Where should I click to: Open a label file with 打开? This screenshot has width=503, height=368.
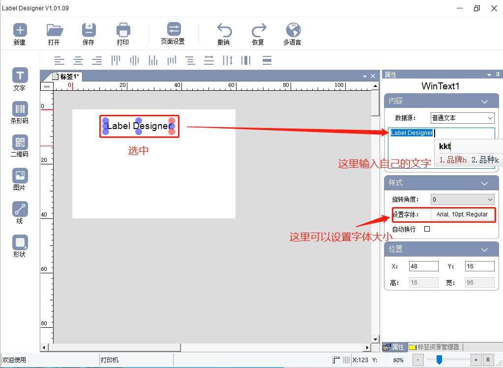55,34
